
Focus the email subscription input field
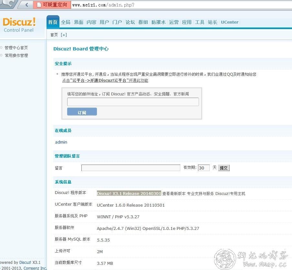133,102
